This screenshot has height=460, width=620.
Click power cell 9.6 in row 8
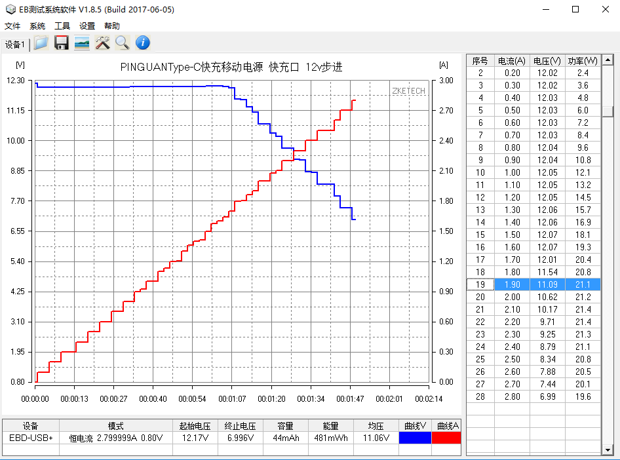[x=583, y=148]
